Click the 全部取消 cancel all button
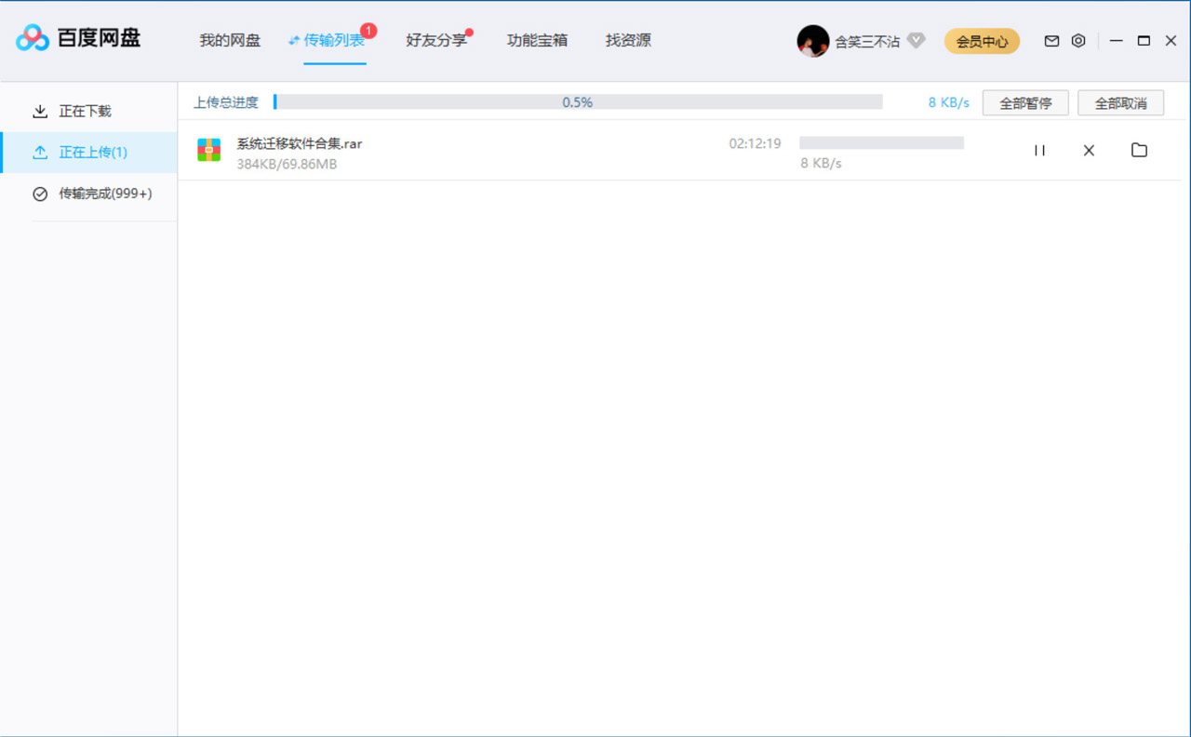The image size is (1191, 737). click(x=1120, y=102)
